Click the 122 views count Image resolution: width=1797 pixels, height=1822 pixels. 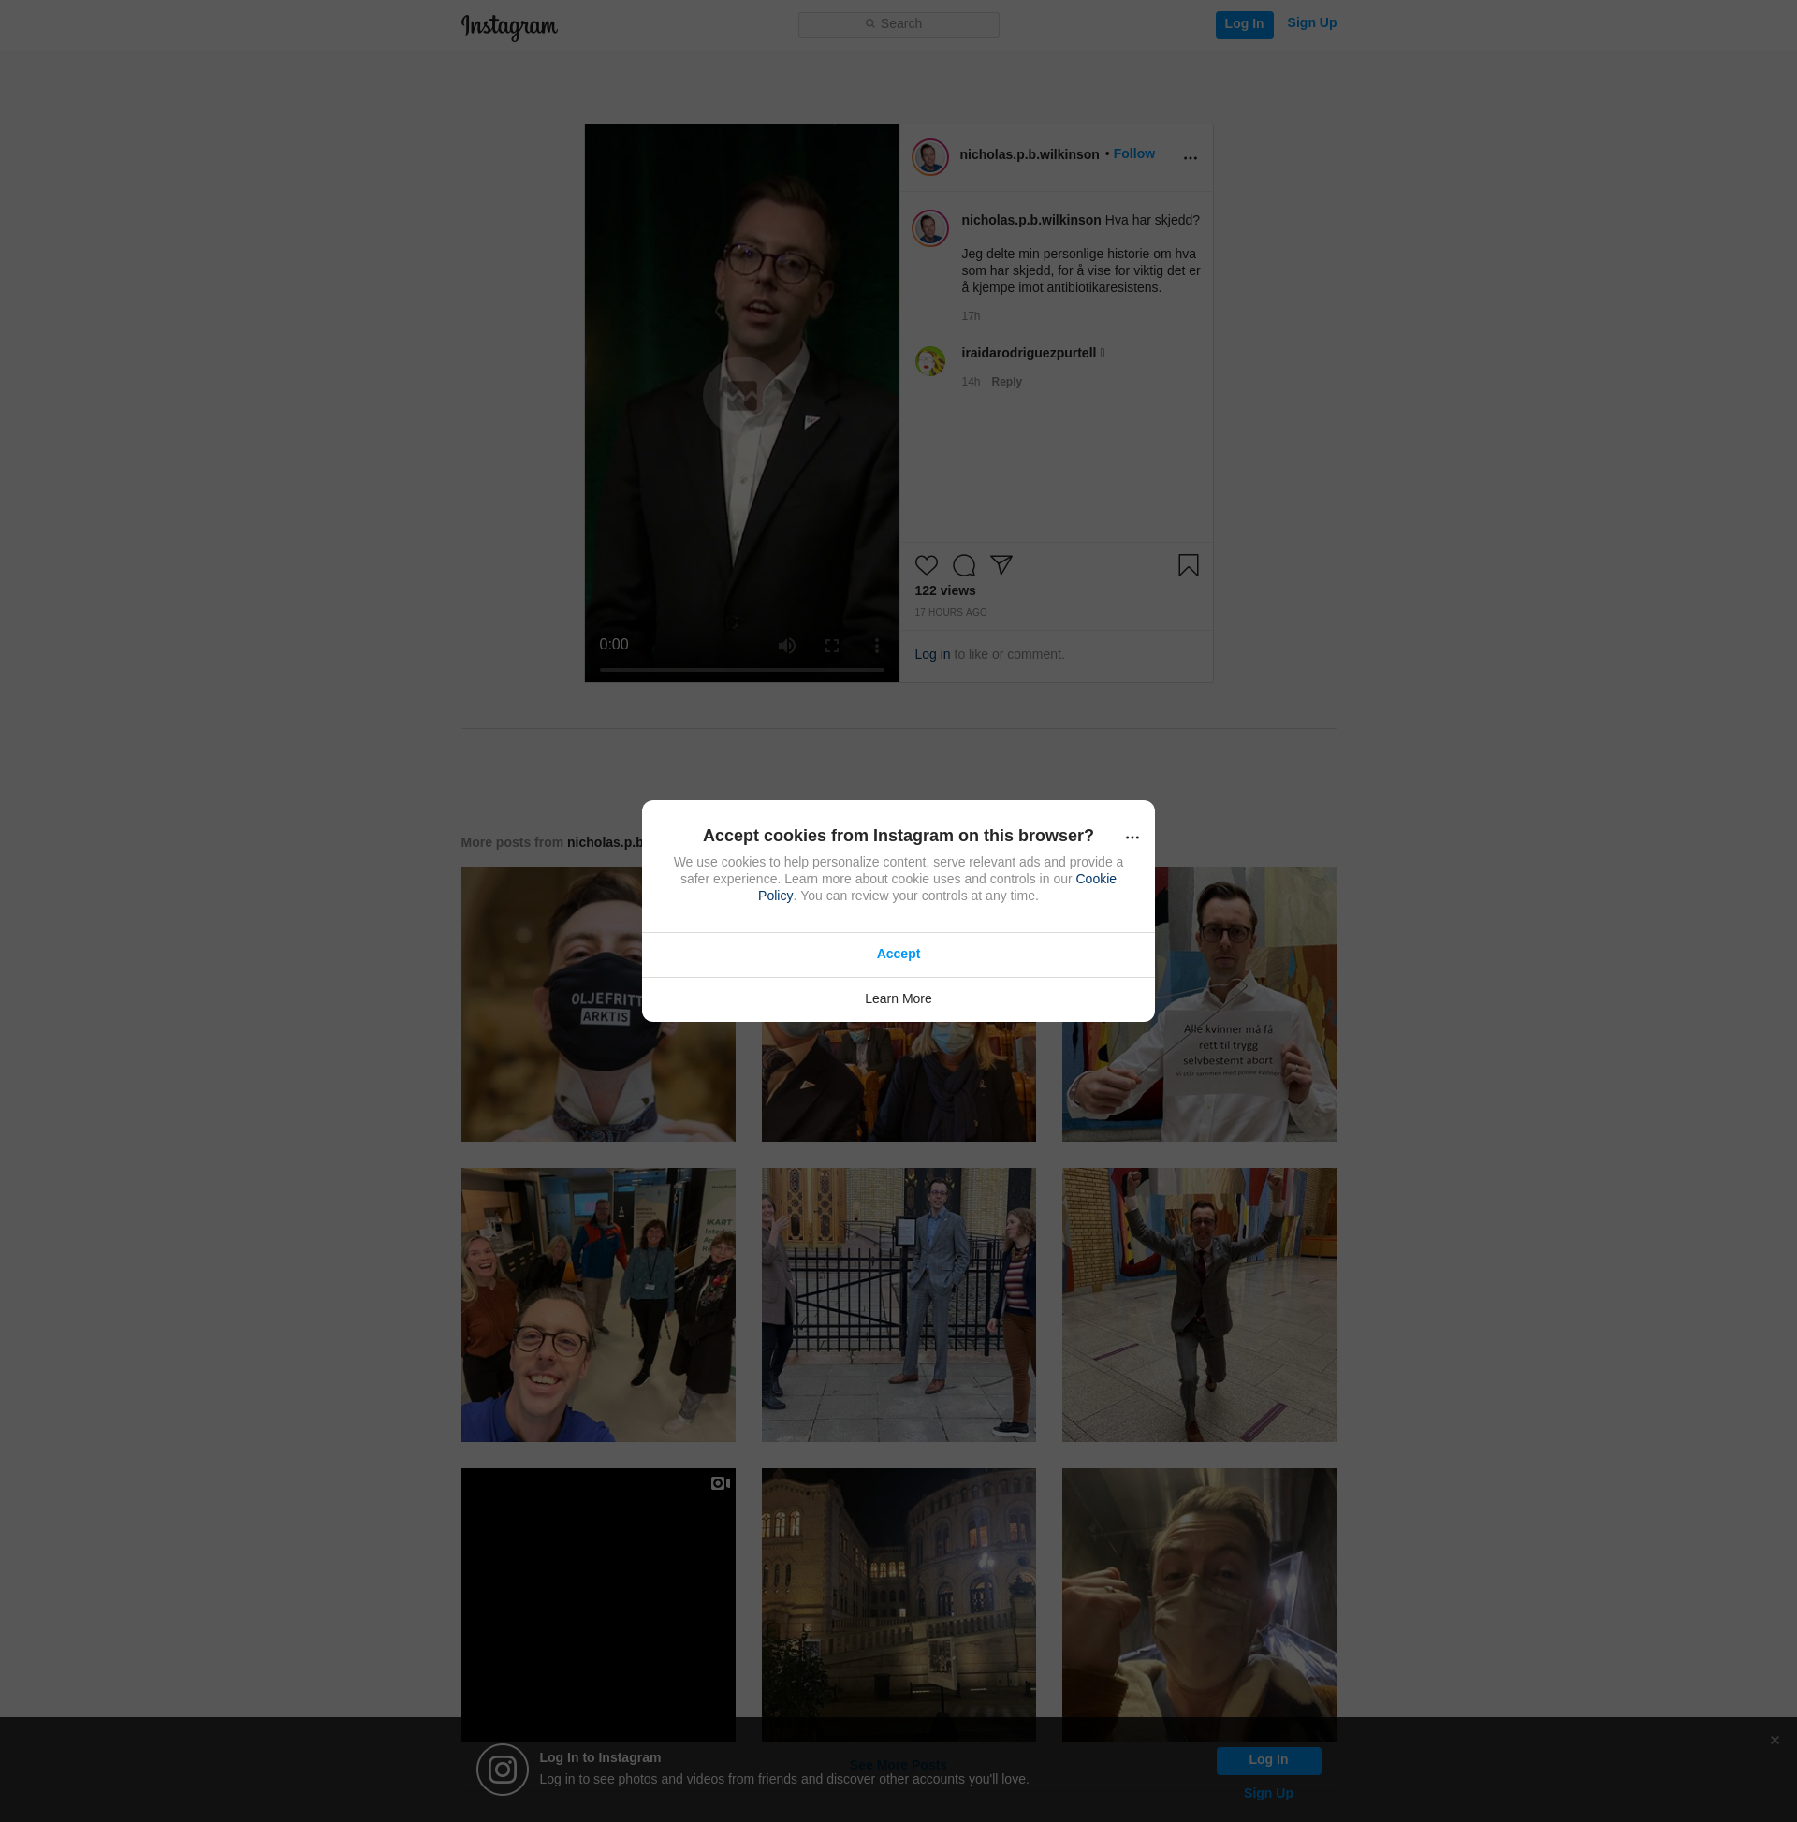pos(944,591)
